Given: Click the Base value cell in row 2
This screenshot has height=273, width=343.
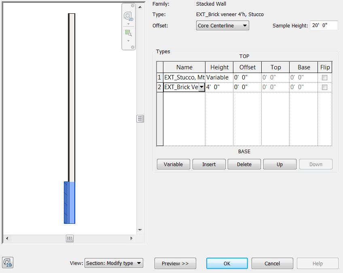Looking at the screenshot, I should [x=304, y=87].
